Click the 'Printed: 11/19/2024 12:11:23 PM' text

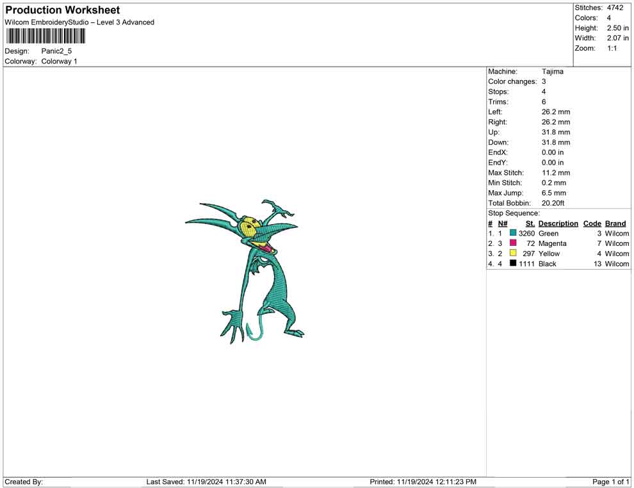(423, 482)
